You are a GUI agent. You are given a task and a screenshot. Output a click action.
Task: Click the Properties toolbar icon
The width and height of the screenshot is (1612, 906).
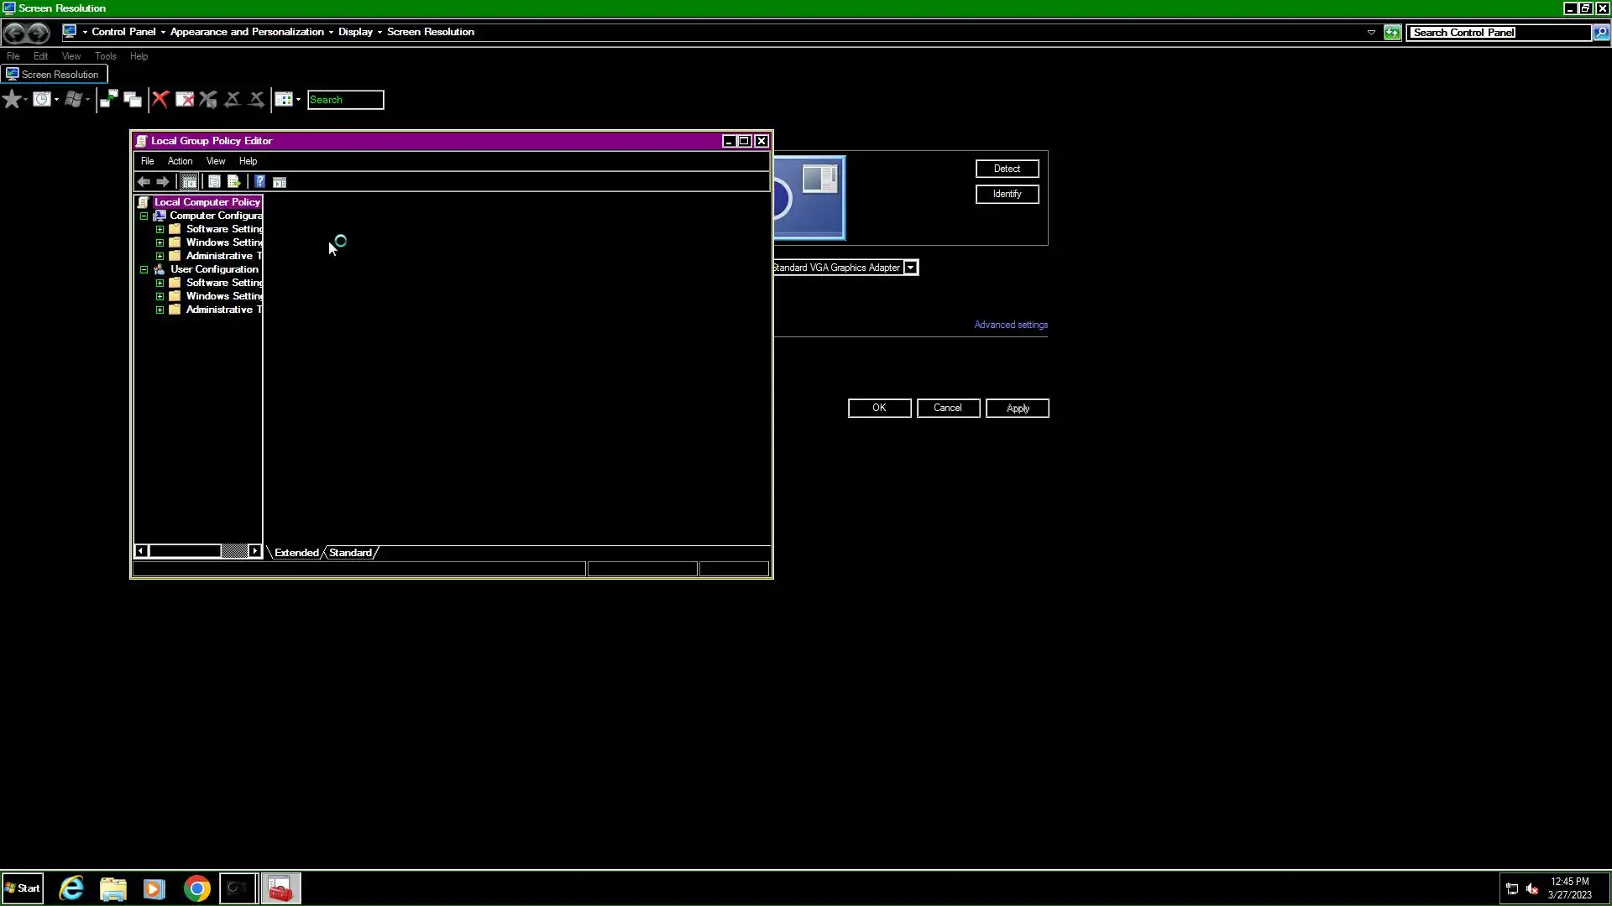click(x=214, y=182)
